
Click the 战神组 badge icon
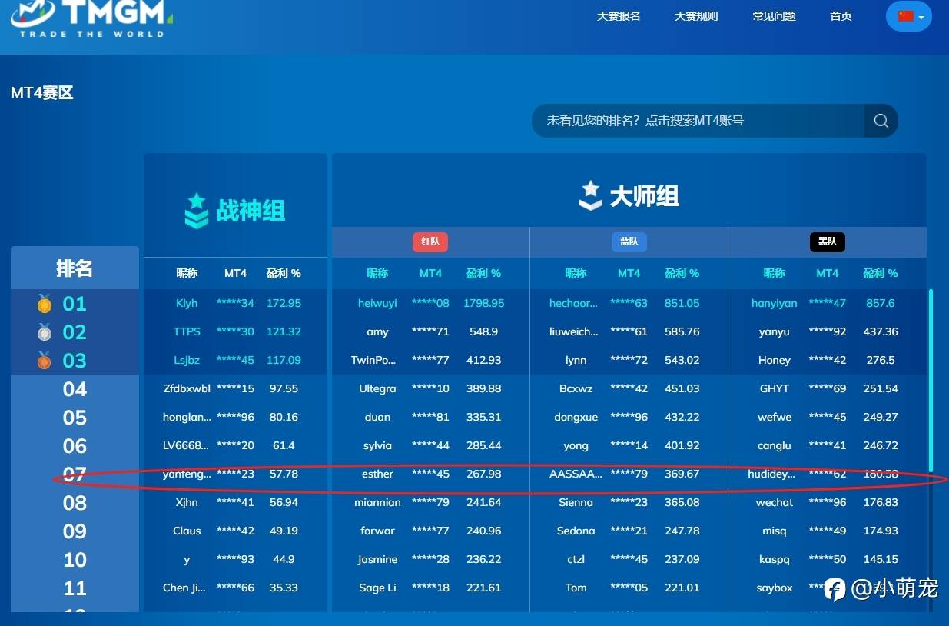coord(197,210)
